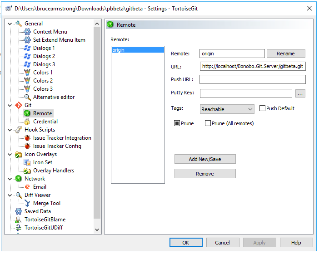Click the Dialogs 2 windows icon
The image size is (319, 254).
(27, 56)
